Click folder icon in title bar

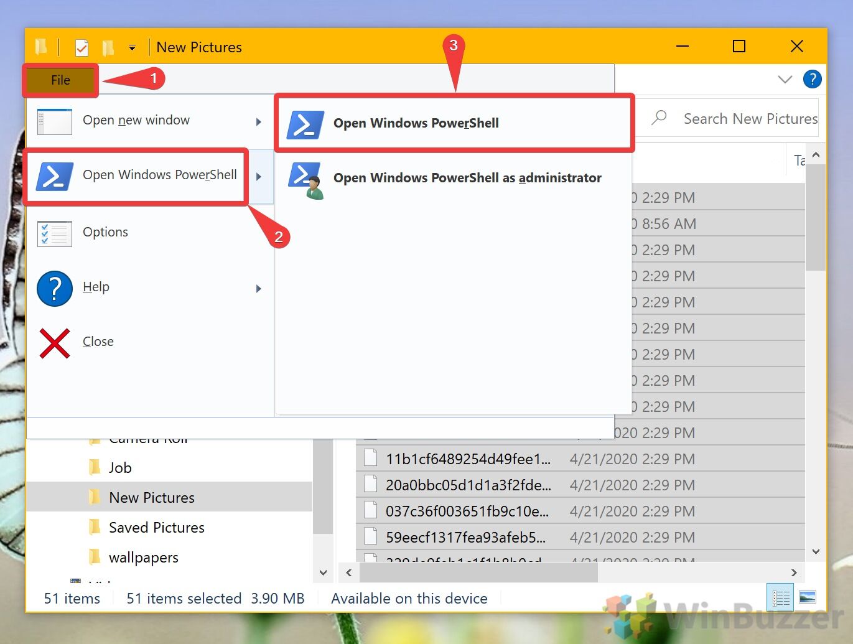tap(41, 47)
